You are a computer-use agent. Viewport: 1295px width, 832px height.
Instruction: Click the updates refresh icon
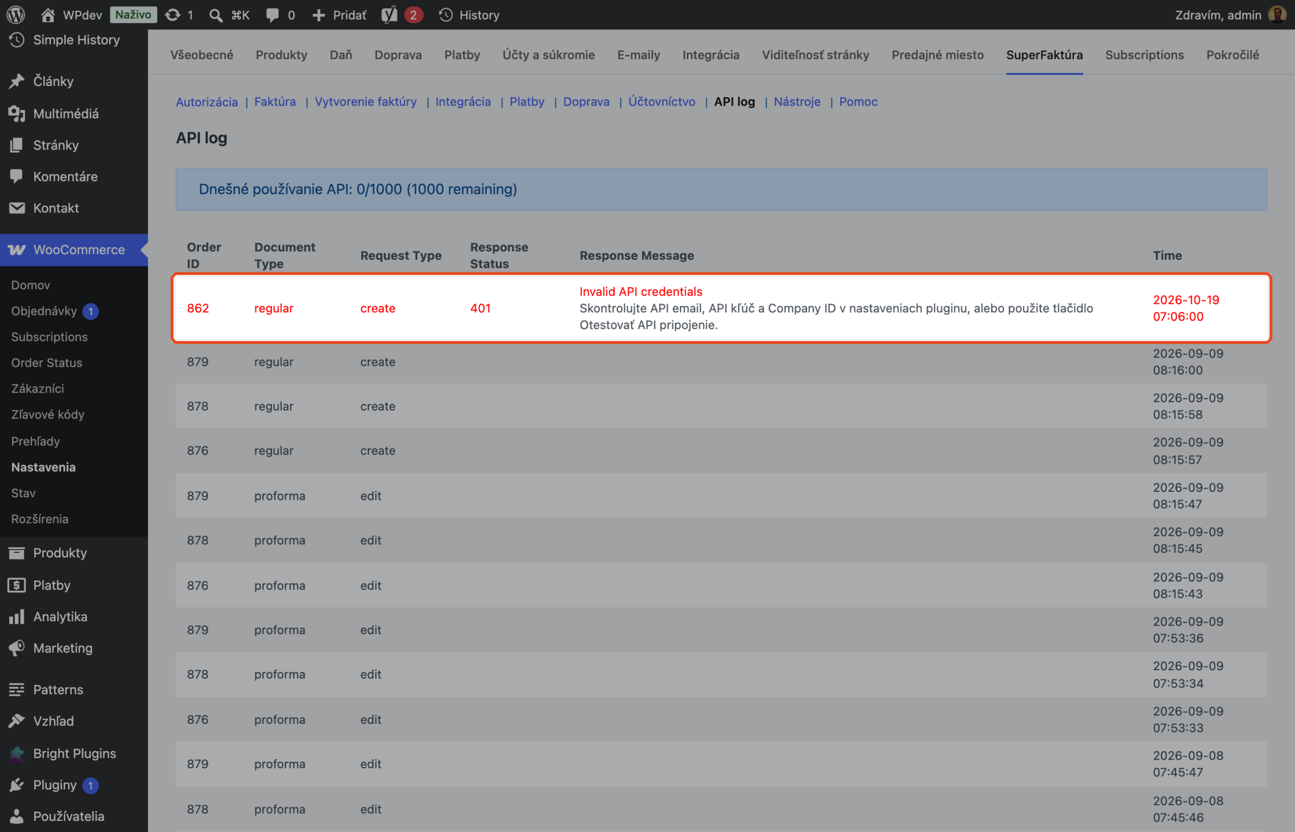tap(172, 15)
